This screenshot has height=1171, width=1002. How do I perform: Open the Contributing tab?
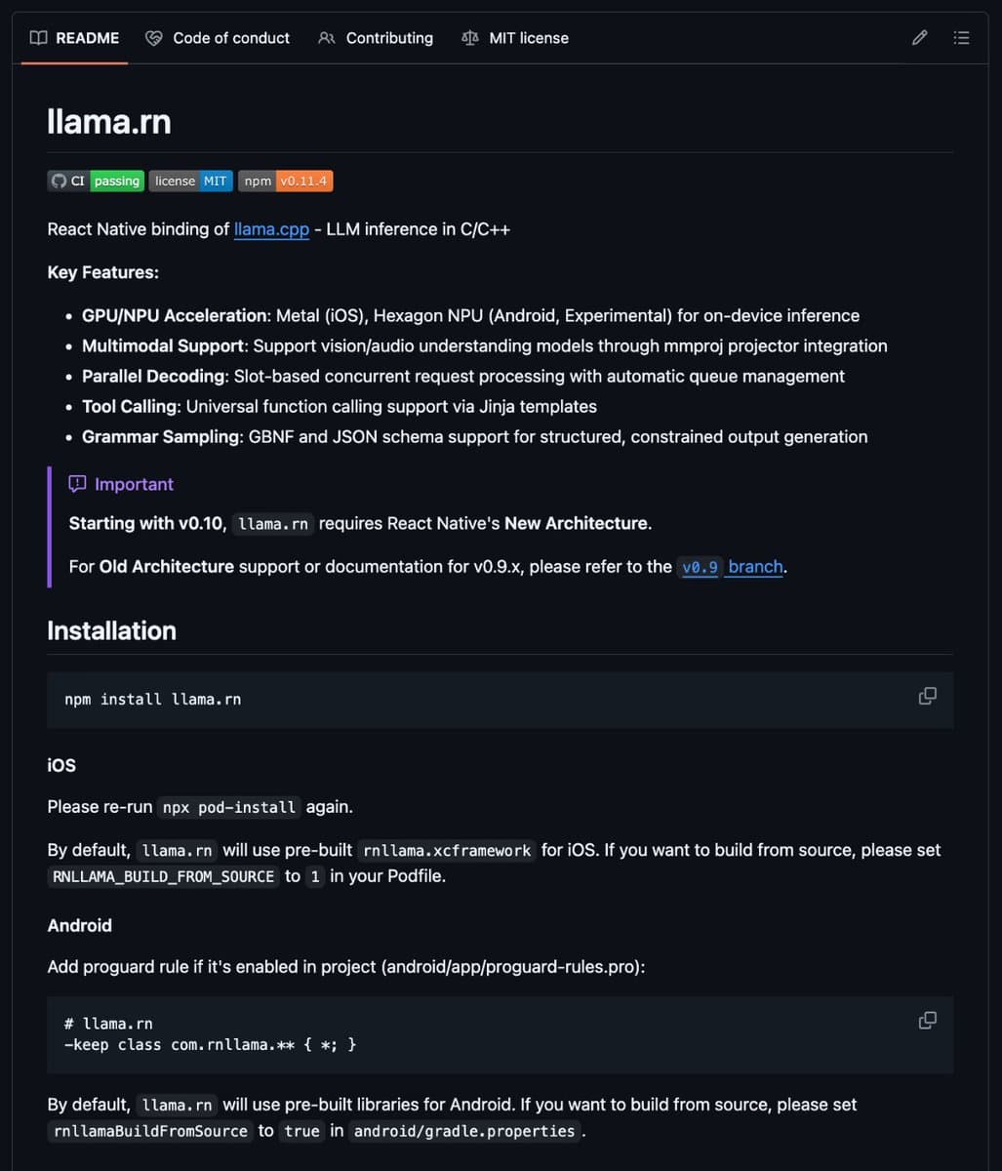(x=389, y=38)
